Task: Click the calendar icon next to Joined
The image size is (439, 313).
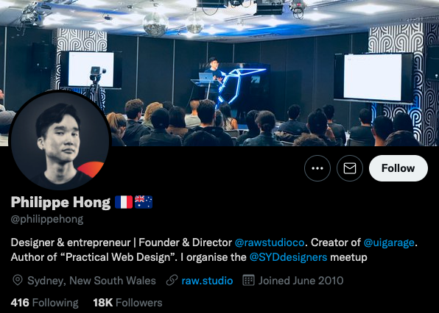Action: [248, 281]
